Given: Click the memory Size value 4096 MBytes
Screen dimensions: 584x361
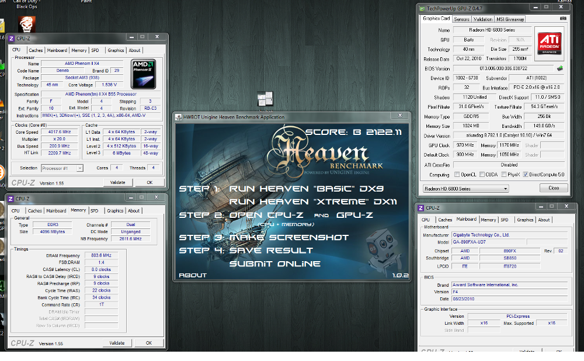Looking at the screenshot, I should pos(53,232).
